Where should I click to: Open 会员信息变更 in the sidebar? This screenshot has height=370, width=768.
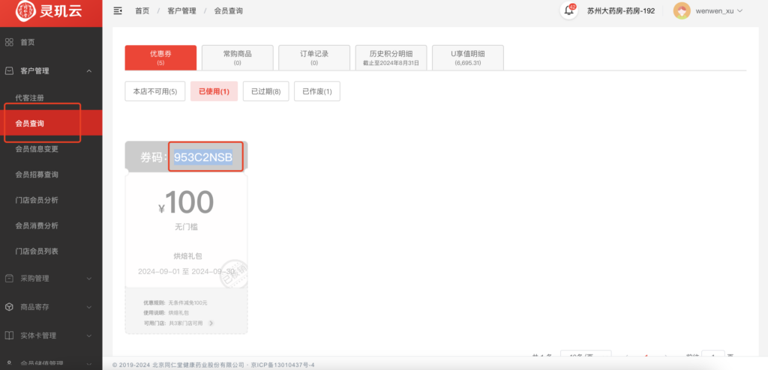point(47,149)
